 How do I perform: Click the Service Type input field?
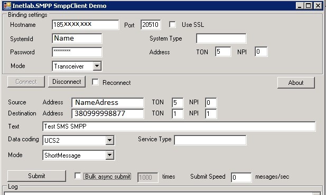(x=210, y=140)
